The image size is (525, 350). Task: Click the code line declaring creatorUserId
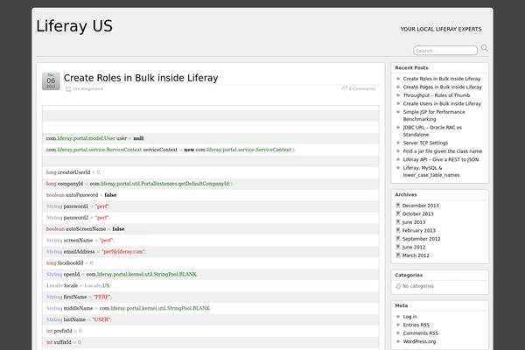tap(211, 172)
